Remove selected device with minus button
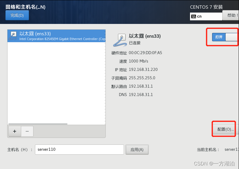Viewport: 239px width, 169px height. pyautogui.click(x=27, y=131)
